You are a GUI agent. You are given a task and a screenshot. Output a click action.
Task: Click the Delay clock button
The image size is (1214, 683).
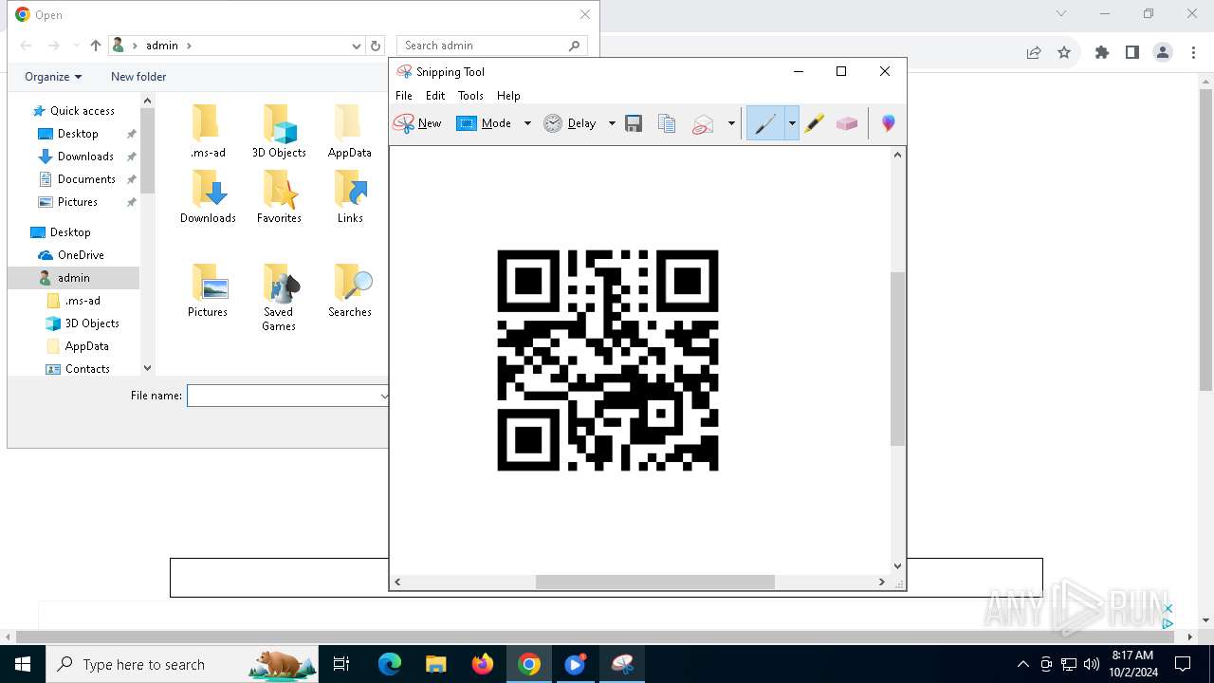pos(569,123)
